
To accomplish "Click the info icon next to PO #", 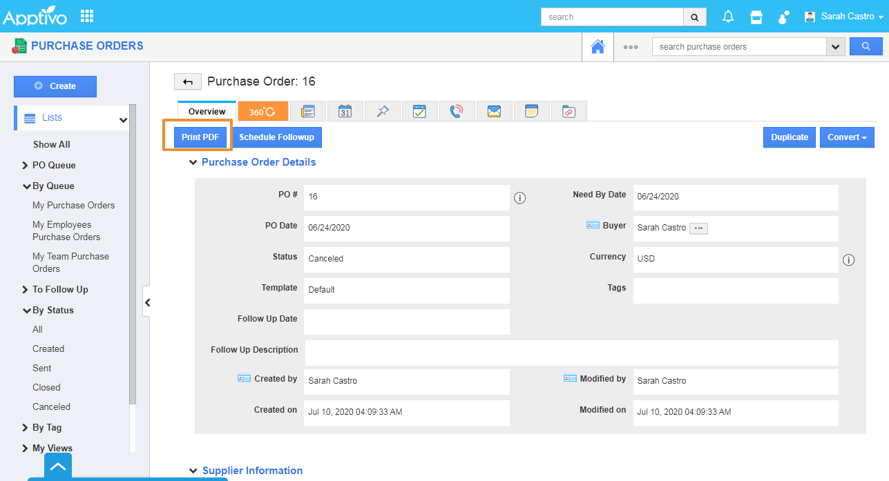I will (x=520, y=198).
